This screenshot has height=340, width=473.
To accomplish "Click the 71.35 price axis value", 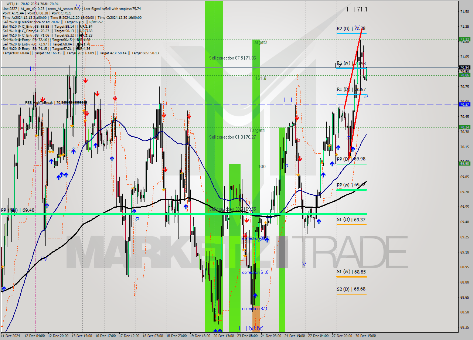I will (x=465, y=27).
